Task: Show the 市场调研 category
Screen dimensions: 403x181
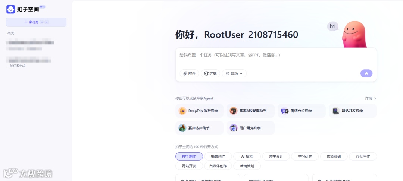Action: pos(334,156)
